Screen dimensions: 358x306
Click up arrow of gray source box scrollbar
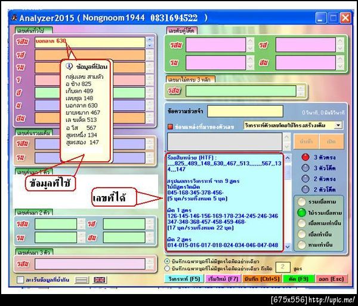pos(287,137)
